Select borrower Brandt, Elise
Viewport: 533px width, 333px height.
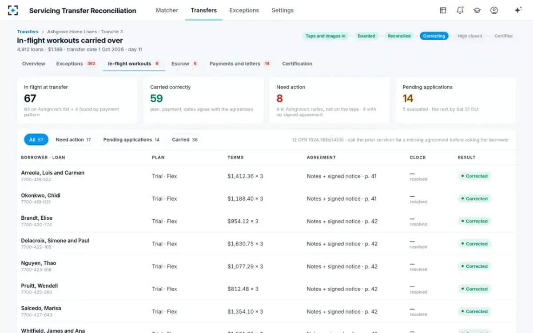[36, 218]
